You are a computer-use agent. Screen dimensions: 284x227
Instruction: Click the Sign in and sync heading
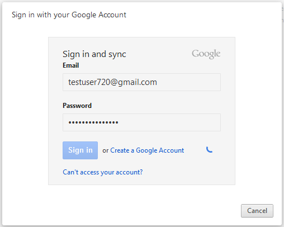pyautogui.click(x=94, y=54)
